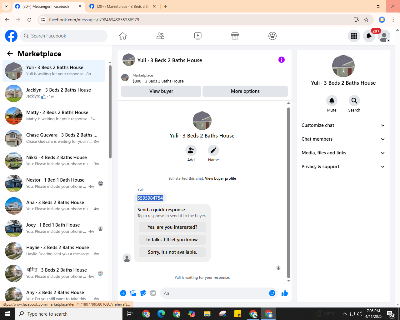Screen dimensions: 400x320
Task: Click View buyer button
Action: coord(161,91)
